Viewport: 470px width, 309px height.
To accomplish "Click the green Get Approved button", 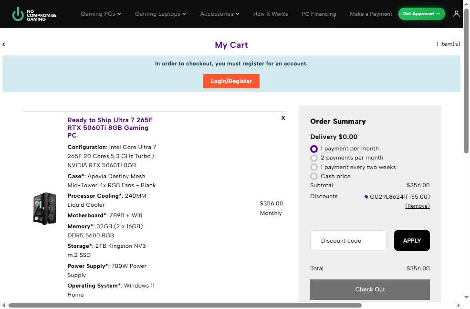I will (x=421, y=14).
